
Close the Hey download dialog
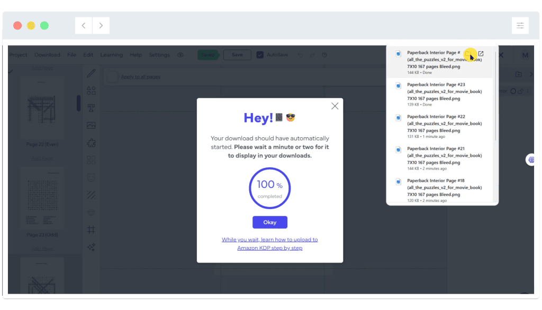pos(335,106)
